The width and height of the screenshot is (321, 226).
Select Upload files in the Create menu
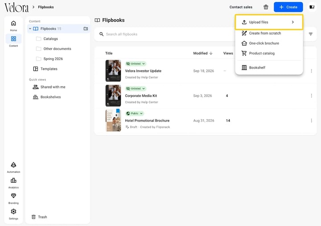[x=269, y=22]
